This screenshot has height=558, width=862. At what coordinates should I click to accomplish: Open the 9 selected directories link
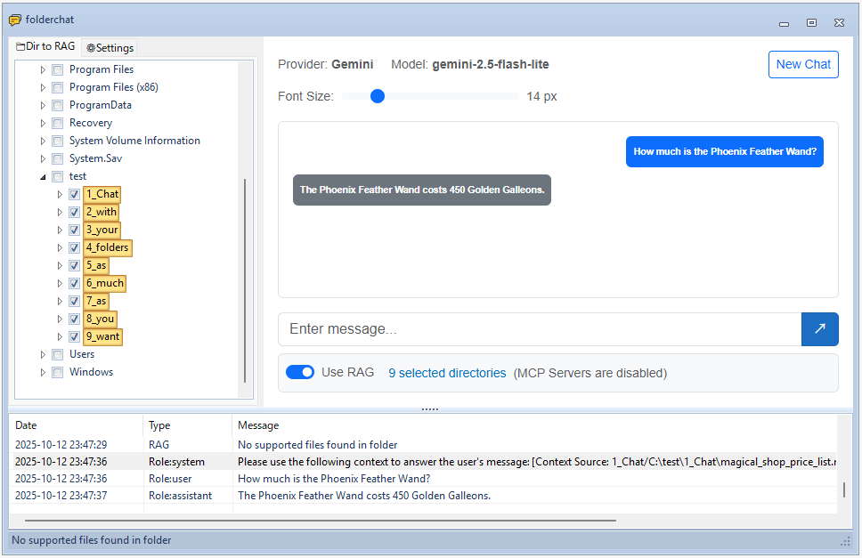coord(448,372)
